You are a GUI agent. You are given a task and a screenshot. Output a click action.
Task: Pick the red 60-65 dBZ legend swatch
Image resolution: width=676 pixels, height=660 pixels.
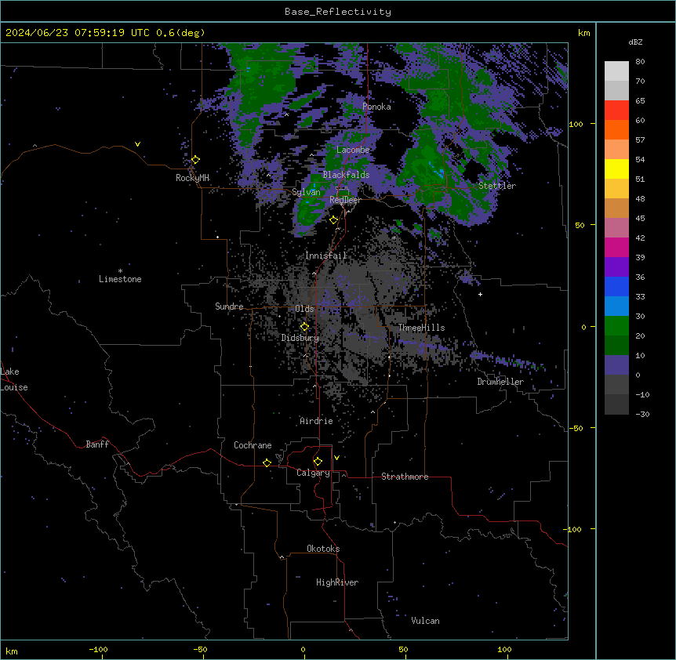(x=616, y=111)
